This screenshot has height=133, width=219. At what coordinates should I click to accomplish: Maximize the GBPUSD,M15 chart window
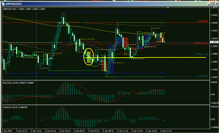[x=213, y=4]
